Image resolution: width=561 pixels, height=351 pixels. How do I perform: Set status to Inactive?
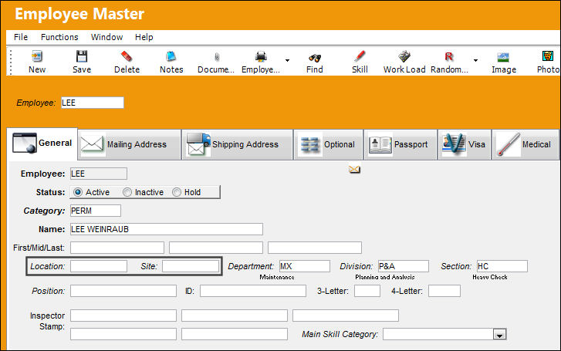pos(127,192)
